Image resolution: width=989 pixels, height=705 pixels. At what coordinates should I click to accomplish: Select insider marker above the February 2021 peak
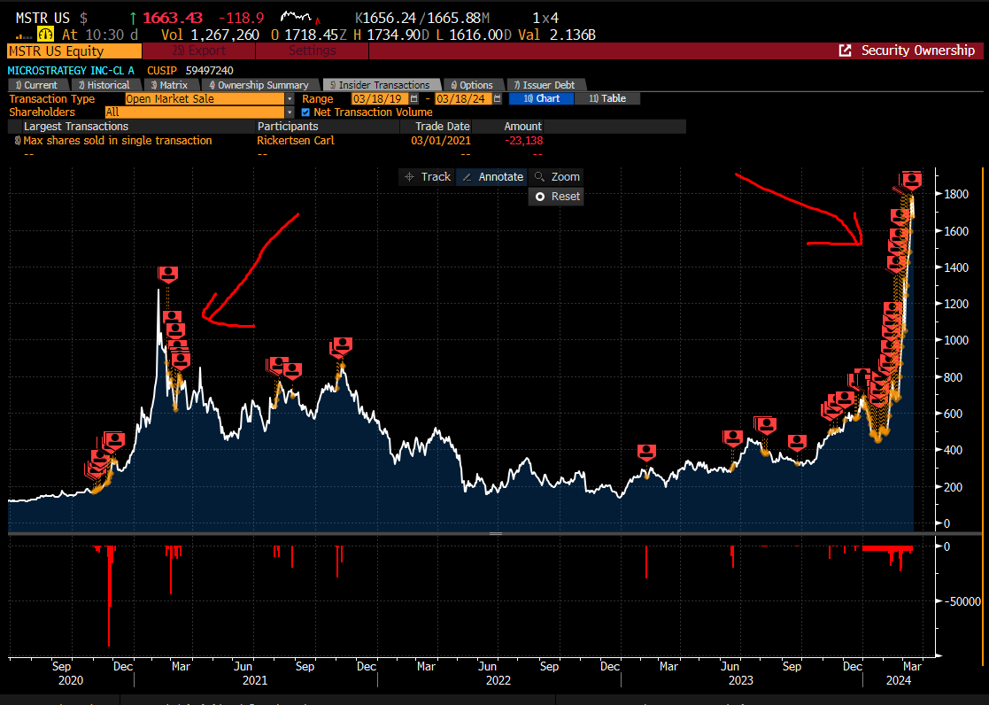167,274
